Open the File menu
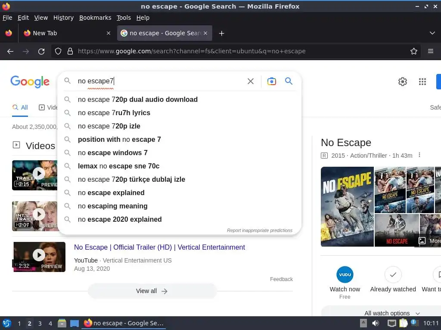441x330 pixels. (7, 18)
